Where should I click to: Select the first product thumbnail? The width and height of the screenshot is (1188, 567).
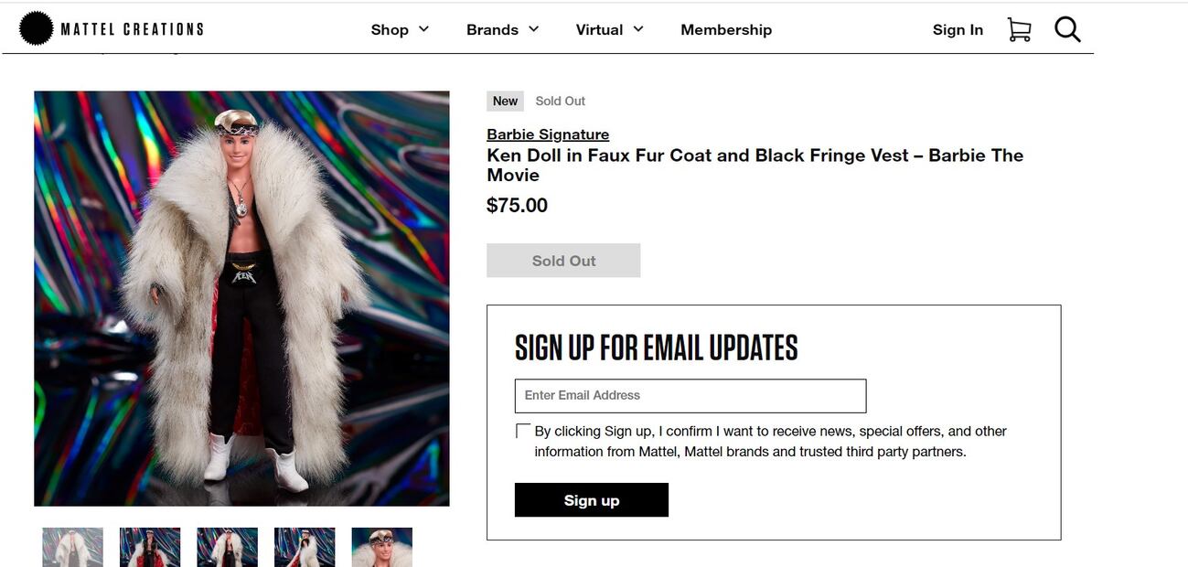point(72,547)
